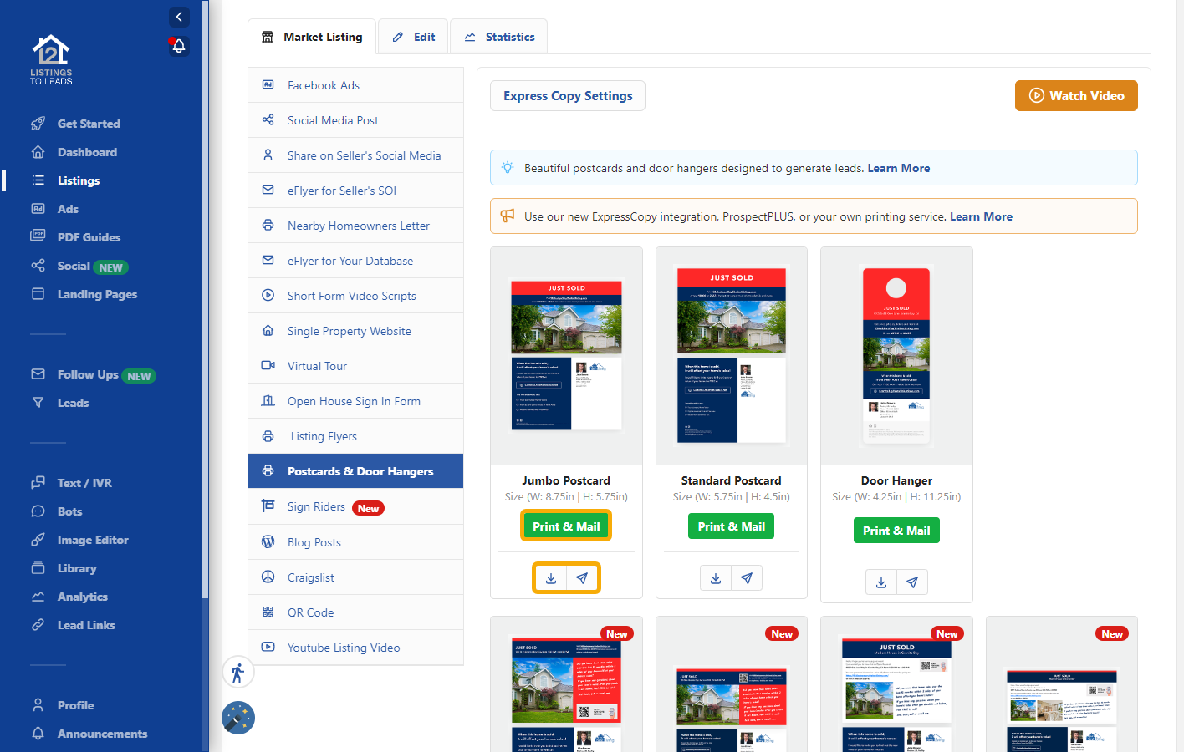The image size is (1184, 752).
Task: Open the Edit tab
Action: point(414,37)
